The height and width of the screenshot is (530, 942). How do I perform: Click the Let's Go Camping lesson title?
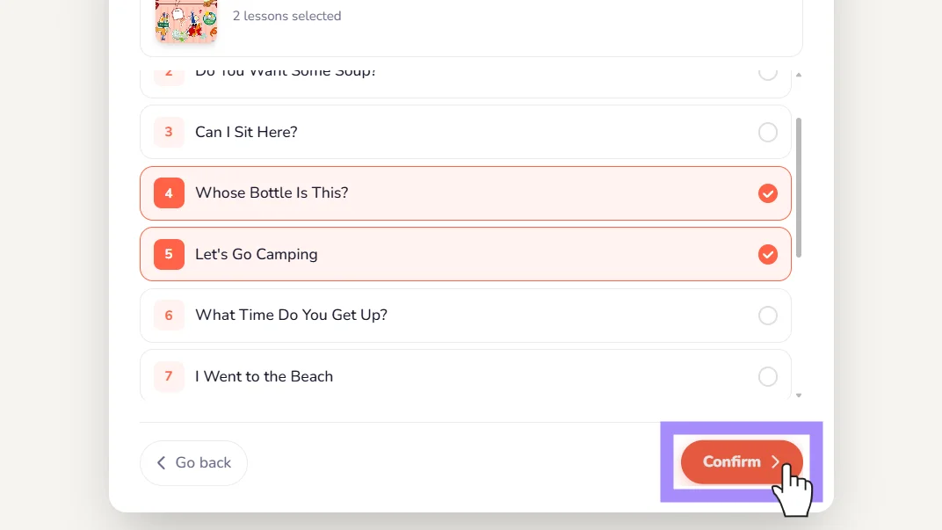[257, 254]
